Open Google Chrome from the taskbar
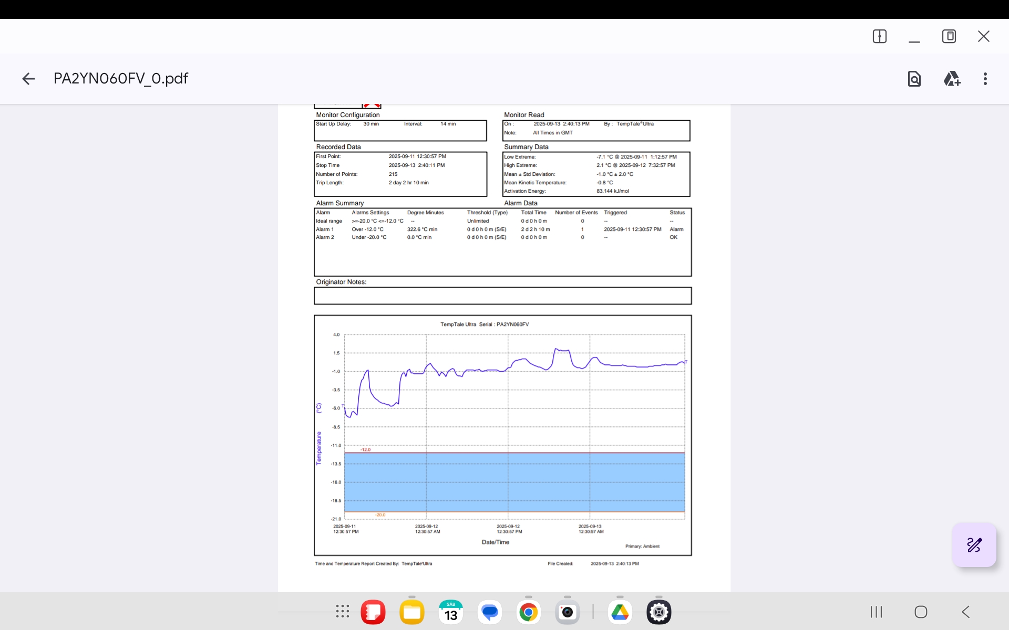The height and width of the screenshot is (630, 1009). coord(529,612)
